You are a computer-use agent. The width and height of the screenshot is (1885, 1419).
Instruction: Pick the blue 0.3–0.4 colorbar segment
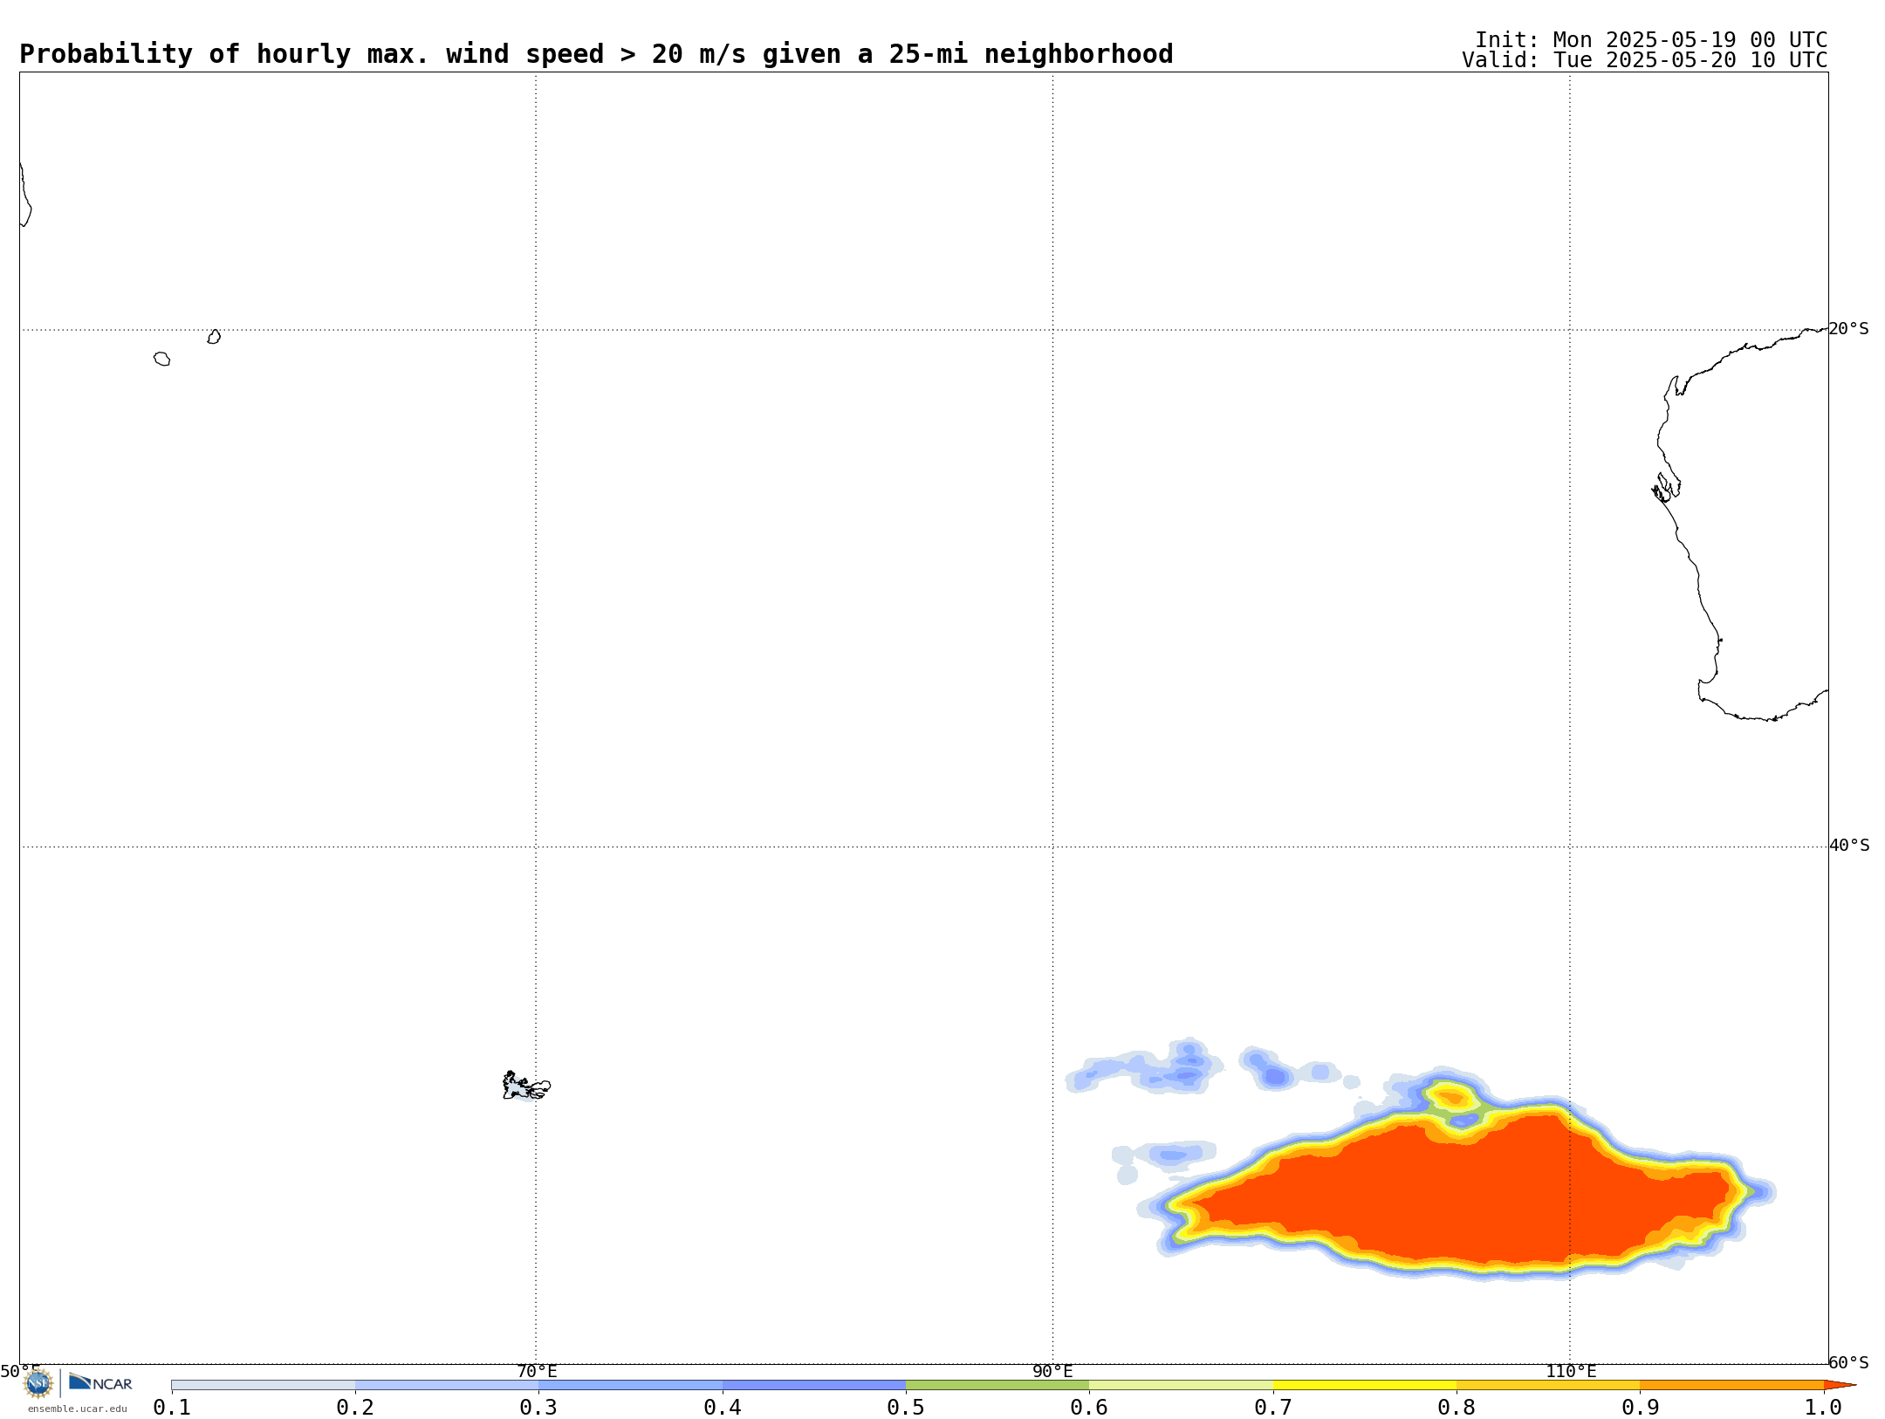[x=630, y=1385]
